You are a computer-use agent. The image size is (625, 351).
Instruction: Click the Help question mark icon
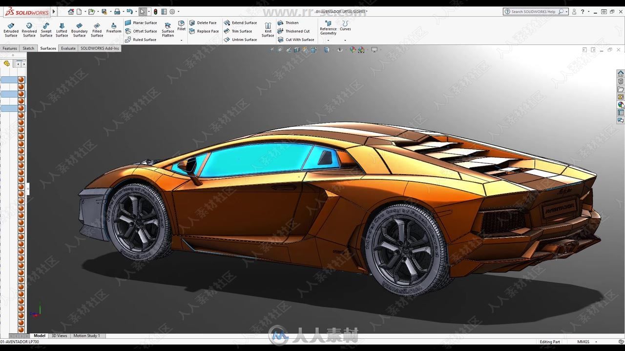(582, 12)
